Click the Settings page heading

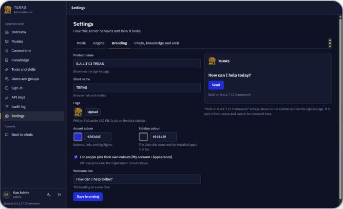click(x=83, y=24)
